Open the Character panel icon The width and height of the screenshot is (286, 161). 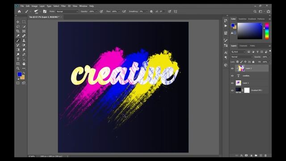[x=226, y=53]
